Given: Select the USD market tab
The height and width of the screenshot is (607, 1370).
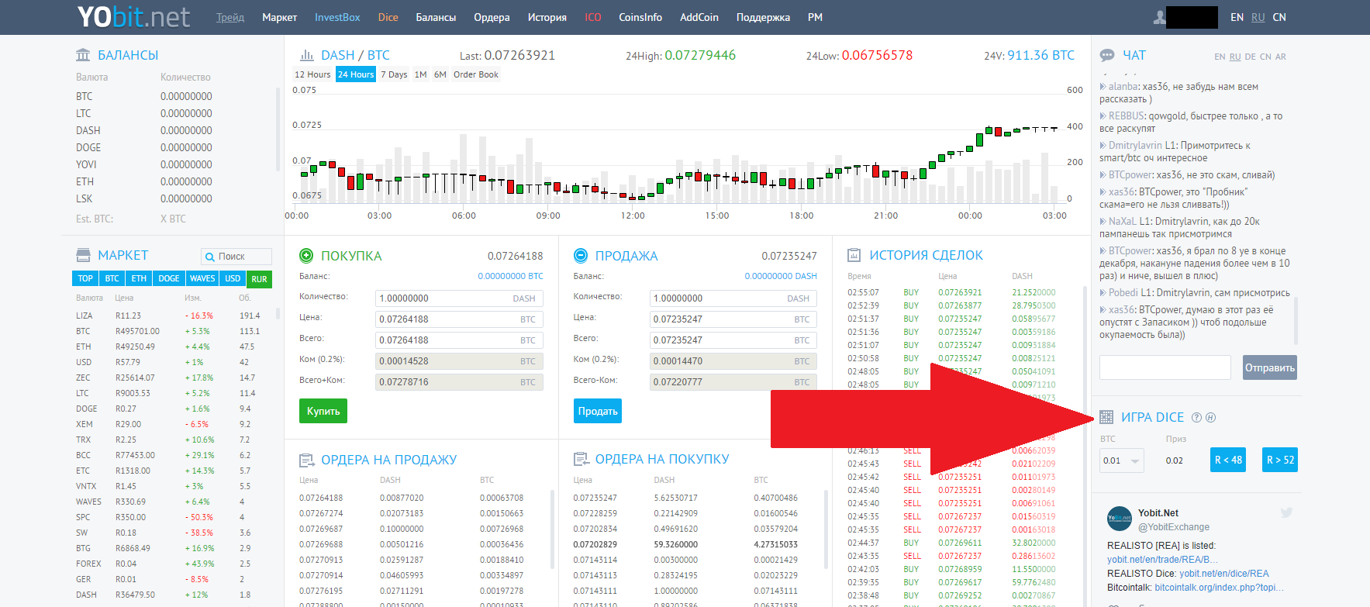Looking at the screenshot, I should (x=233, y=278).
